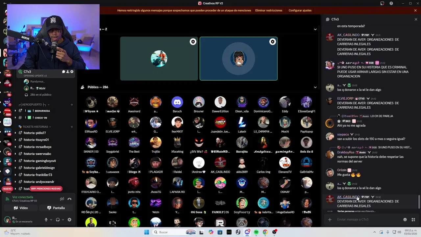Close the CTv3 chat panel
The width and height of the screenshot is (421, 237).
pos(416,19)
